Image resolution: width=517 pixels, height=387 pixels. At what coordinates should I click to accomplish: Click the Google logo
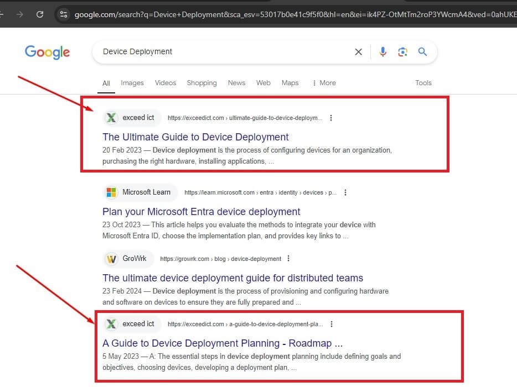click(47, 52)
